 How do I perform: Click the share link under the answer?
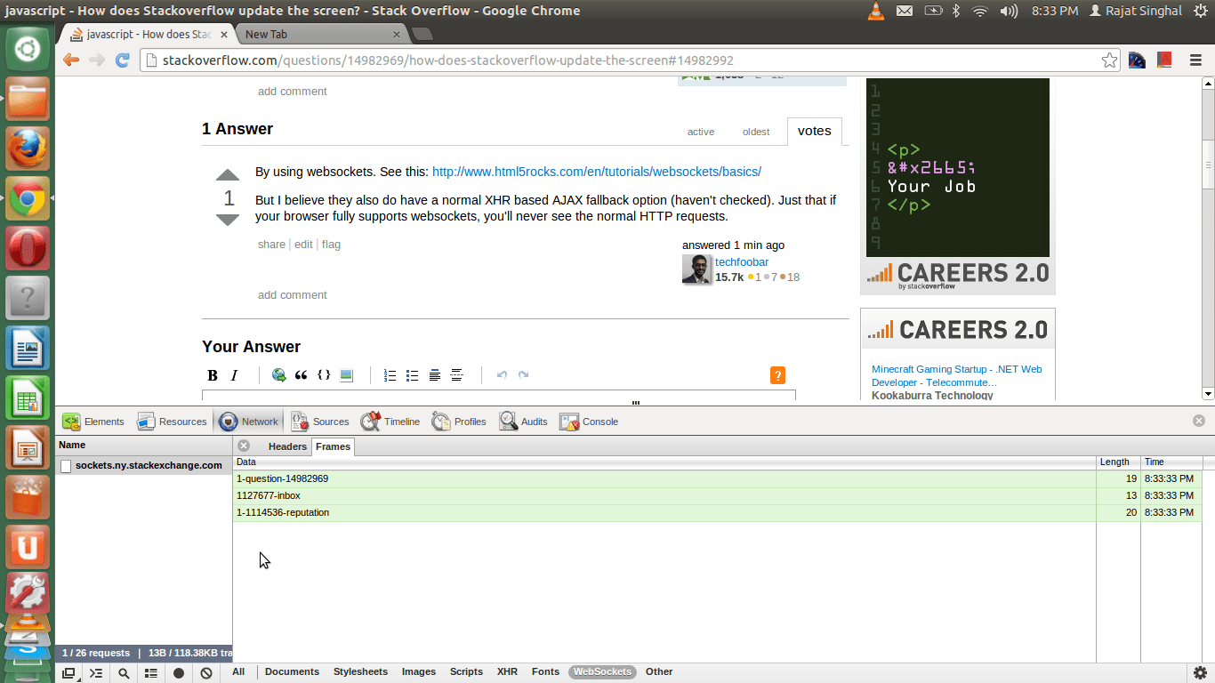[x=271, y=245]
